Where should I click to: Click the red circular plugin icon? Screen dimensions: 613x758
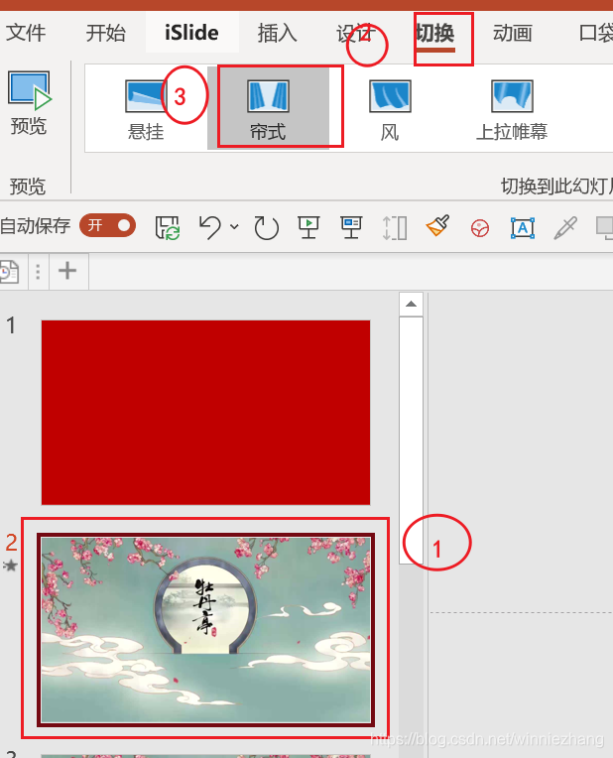(x=479, y=227)
